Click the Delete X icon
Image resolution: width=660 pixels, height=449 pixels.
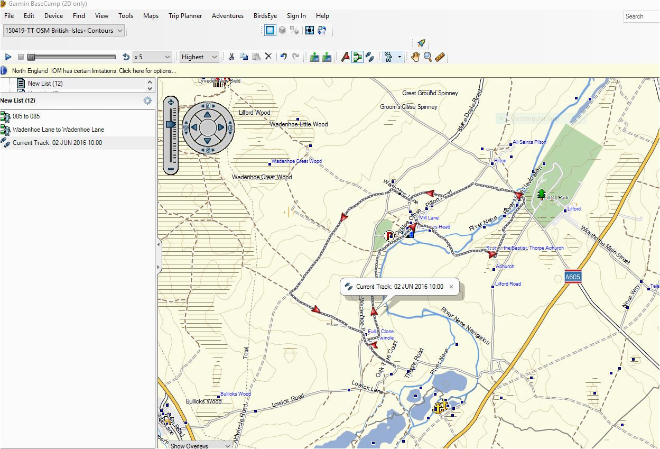[268, 57]
